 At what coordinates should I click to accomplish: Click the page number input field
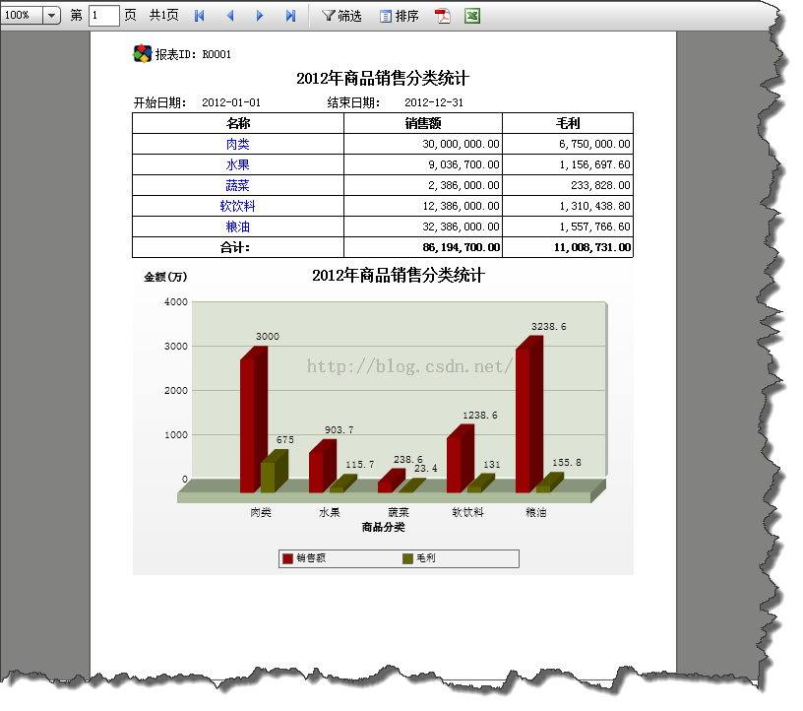pyautogui.click(x=104, y=16)
